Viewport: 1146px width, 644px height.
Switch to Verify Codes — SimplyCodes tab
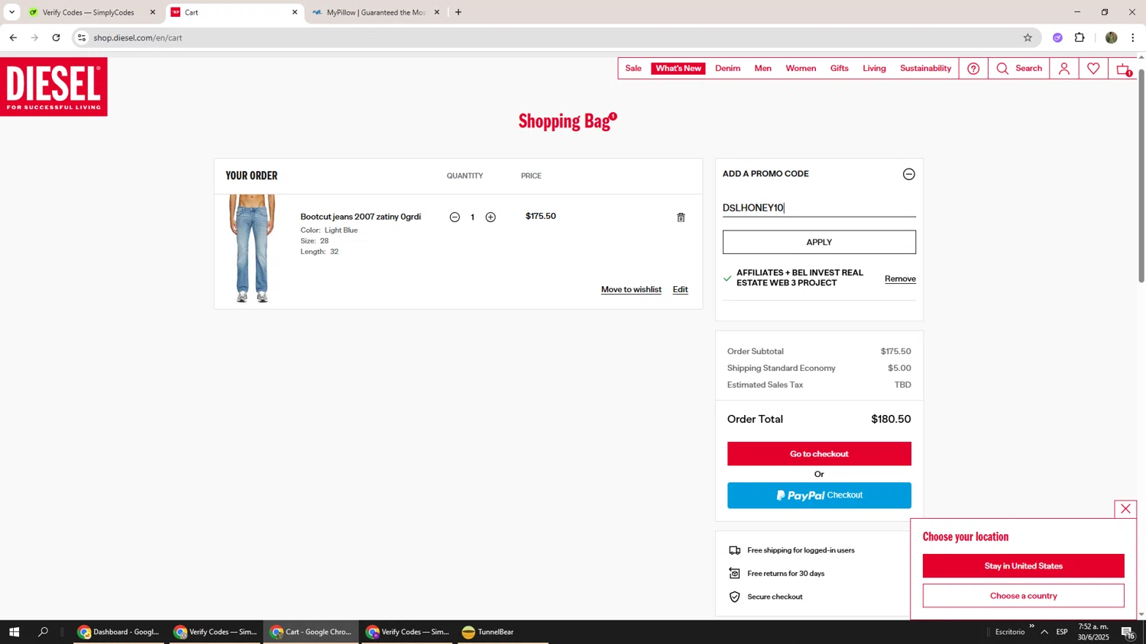click(x=88, y=12)
